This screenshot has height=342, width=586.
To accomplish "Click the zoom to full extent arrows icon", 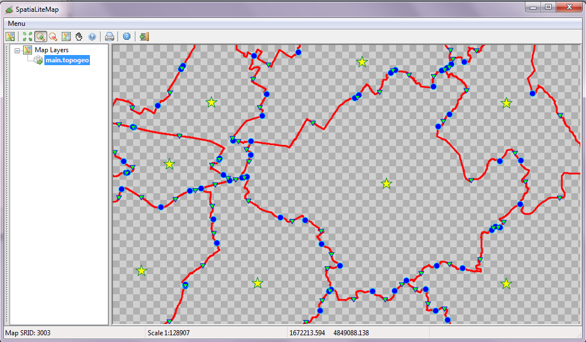I will pyautogui.click(x=28, y=37).
